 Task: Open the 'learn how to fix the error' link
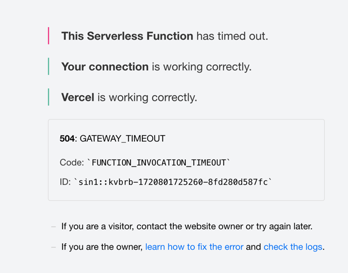point(194,247)
